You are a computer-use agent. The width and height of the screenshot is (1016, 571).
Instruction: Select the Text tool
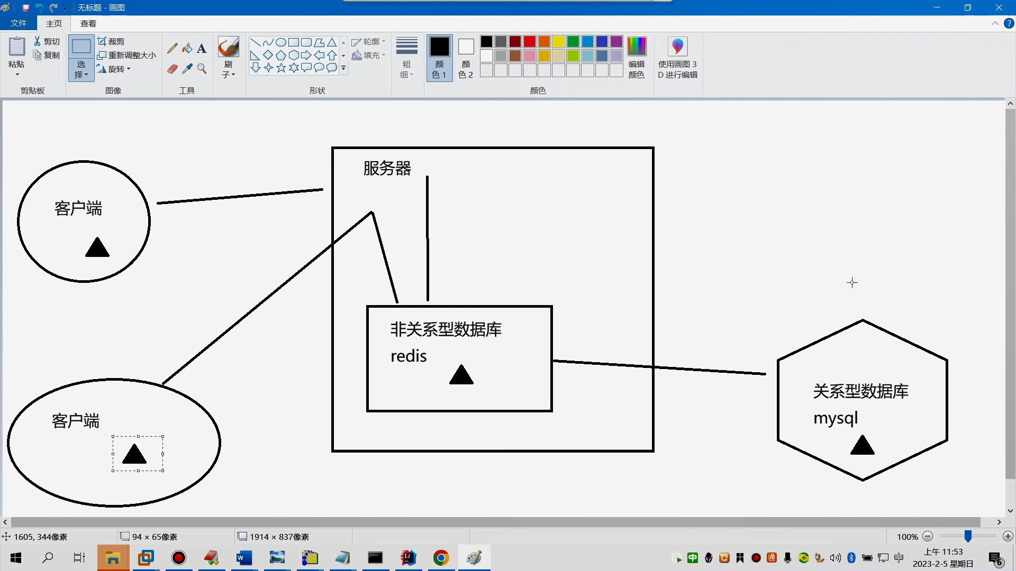[x=202, y=49]
